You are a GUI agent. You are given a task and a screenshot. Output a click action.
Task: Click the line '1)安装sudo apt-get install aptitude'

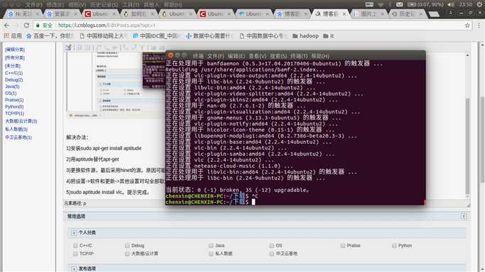click(104, 148)
